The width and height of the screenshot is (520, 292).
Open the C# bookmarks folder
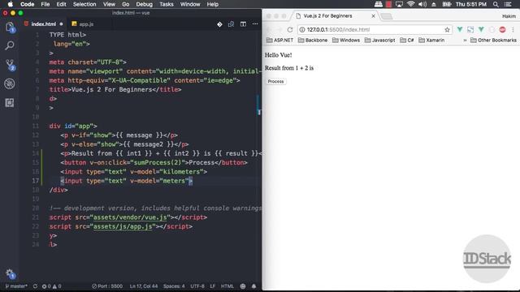point(407,40)
